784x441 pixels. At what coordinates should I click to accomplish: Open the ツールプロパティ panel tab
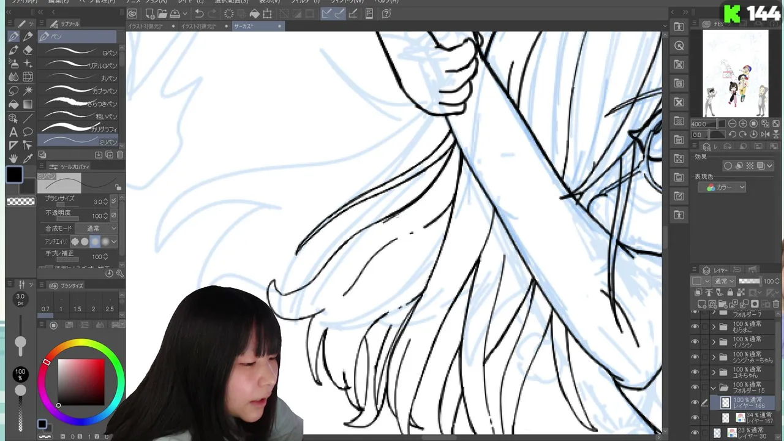pyautogui.click(x=70, y=167)
